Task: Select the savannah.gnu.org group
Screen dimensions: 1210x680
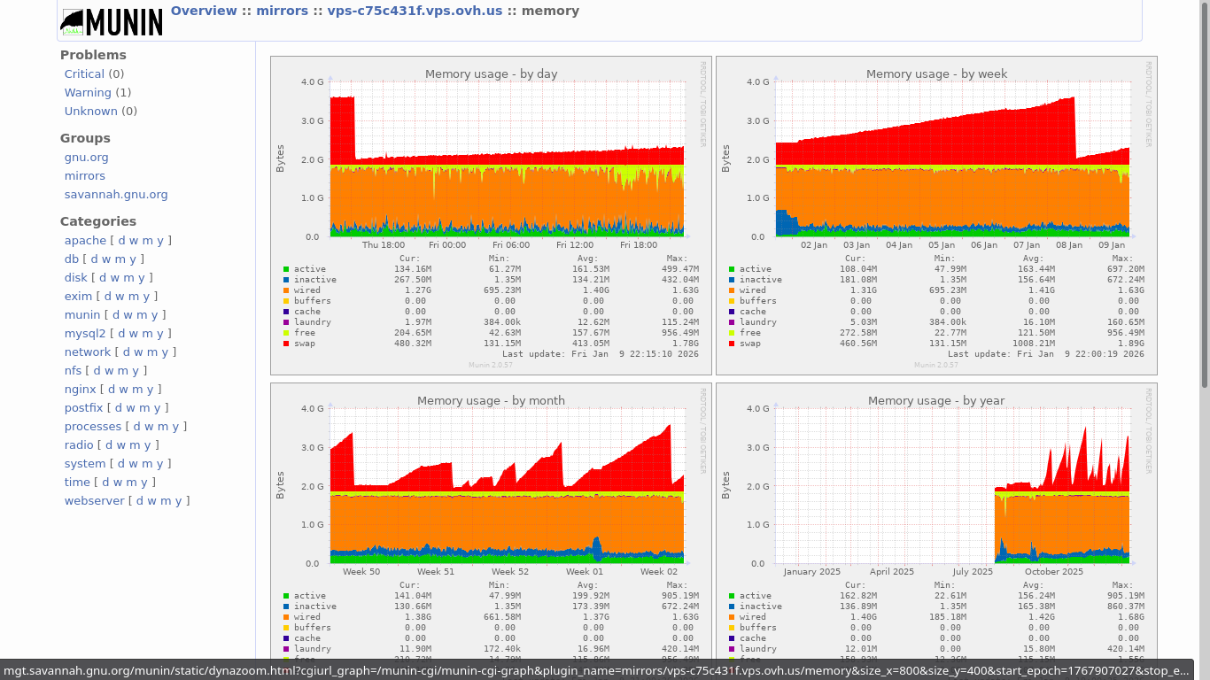Action: click(116, 195)
